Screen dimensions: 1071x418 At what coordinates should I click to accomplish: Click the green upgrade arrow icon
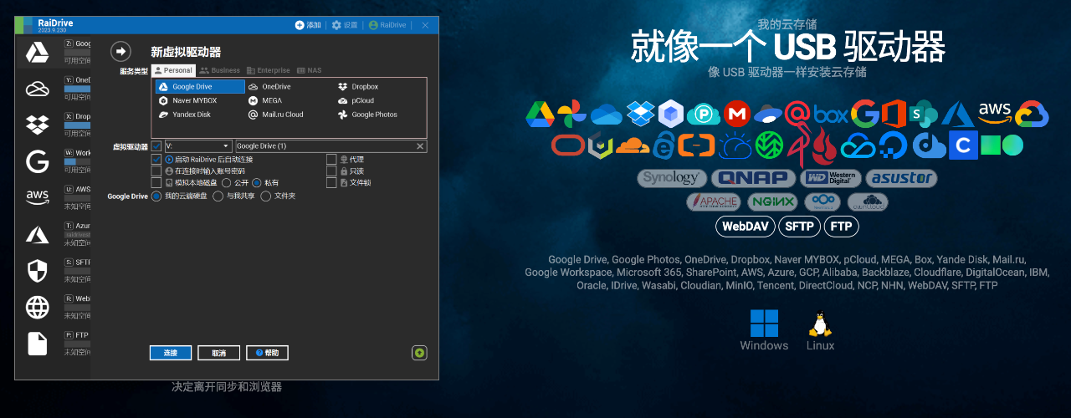pyautogui.click(x=419, y=353)
